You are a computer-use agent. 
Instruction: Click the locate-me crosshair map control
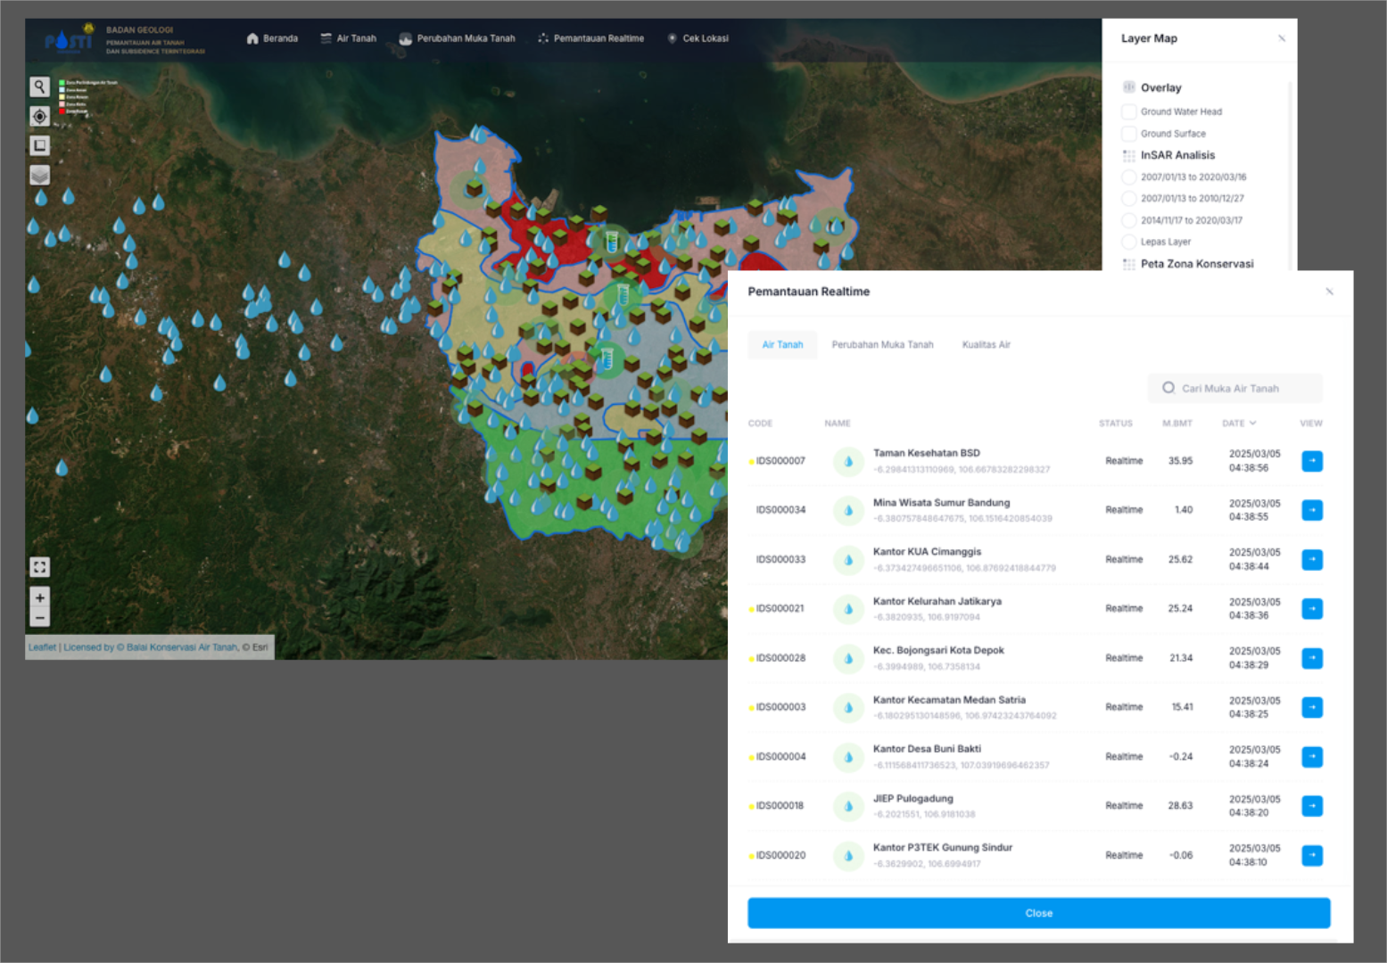click(39, 117)
